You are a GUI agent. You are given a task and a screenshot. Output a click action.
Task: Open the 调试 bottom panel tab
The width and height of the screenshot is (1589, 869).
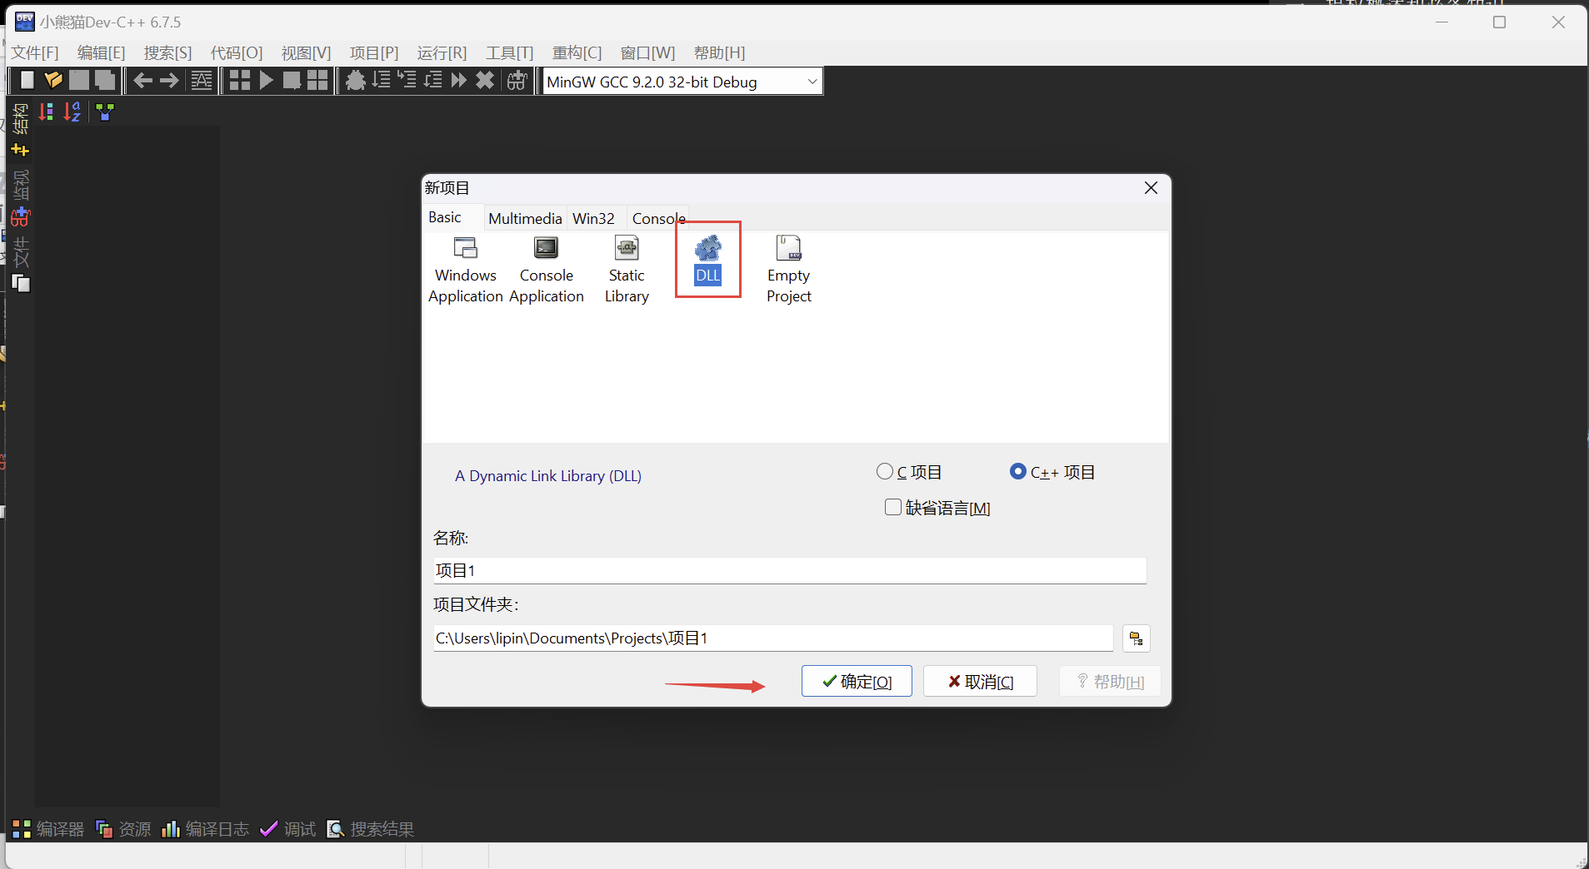point(288,829)
